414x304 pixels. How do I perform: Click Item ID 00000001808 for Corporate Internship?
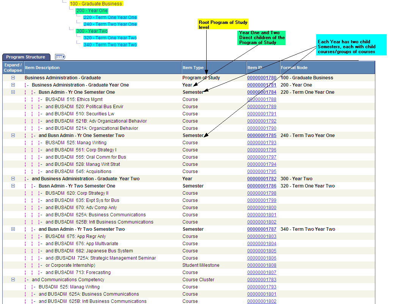262,265
